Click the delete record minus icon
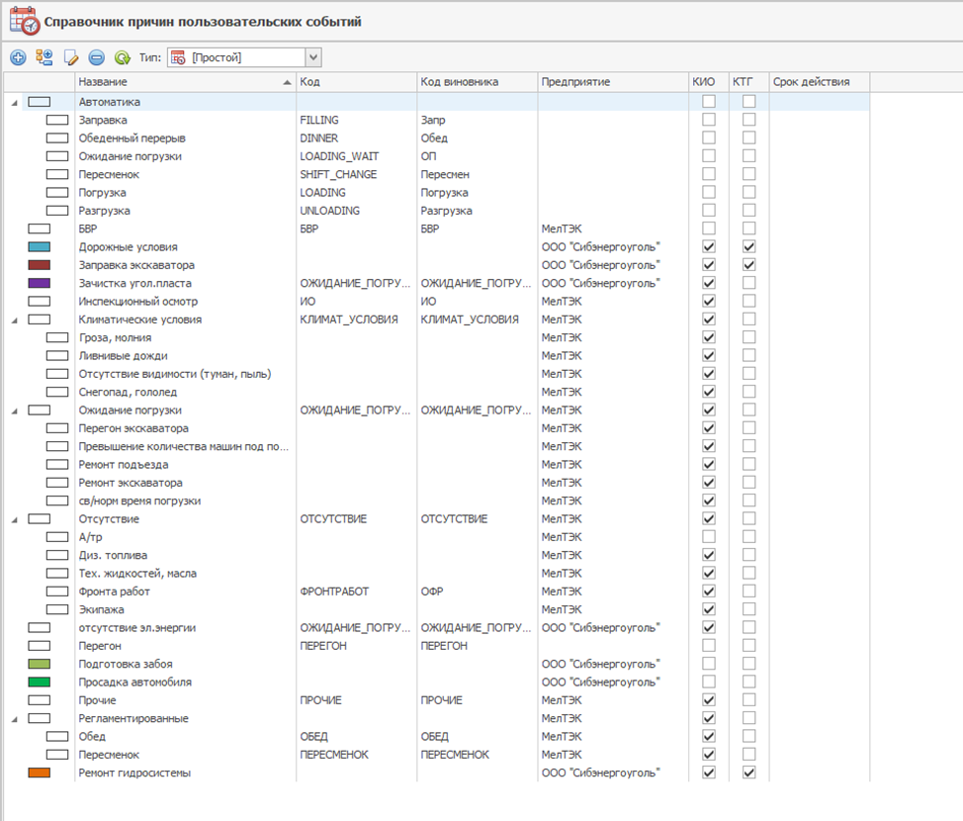The height and width of the screenshot is (821, 963). coord(96,58)
